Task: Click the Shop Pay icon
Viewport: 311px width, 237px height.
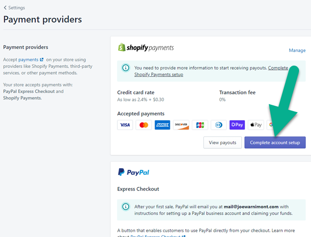Action: [x=237, y=125]
